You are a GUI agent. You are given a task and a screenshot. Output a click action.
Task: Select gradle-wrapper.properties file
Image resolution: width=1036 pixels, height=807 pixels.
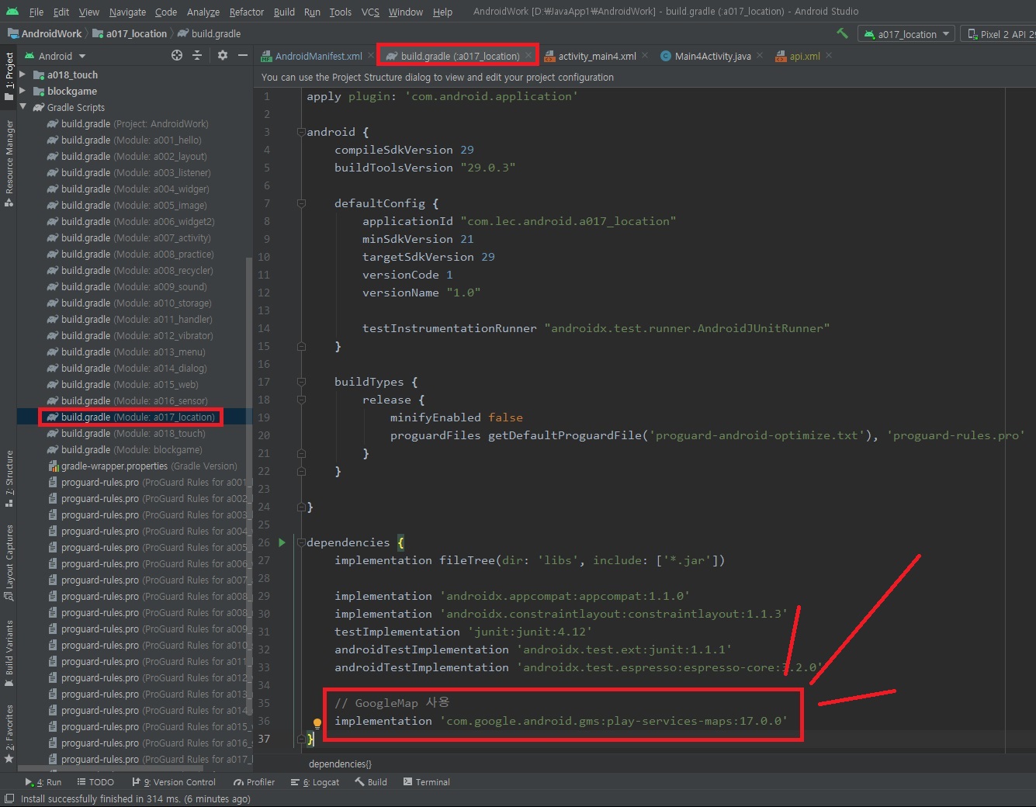tap(142, 466)
